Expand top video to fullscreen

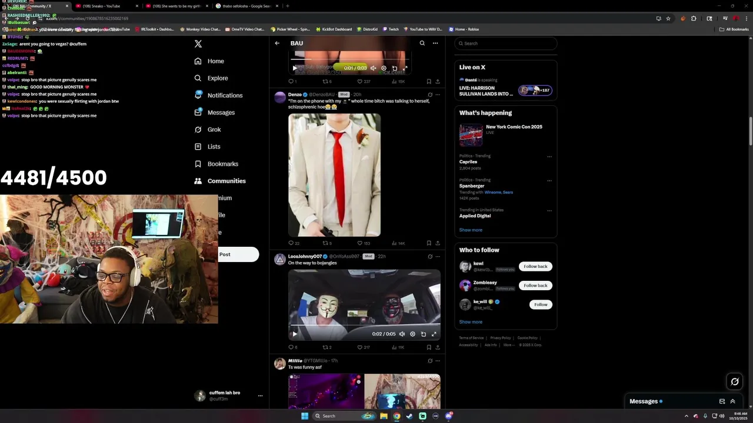(x=405, y=68)
